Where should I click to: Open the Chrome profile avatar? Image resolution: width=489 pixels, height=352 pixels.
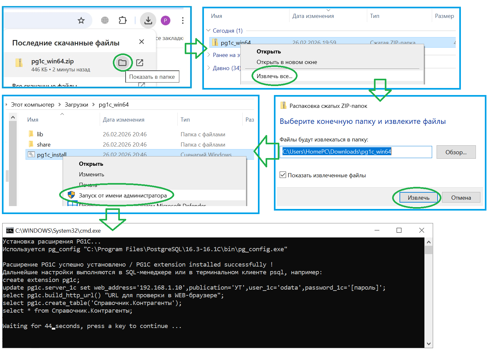click(165, 20)
